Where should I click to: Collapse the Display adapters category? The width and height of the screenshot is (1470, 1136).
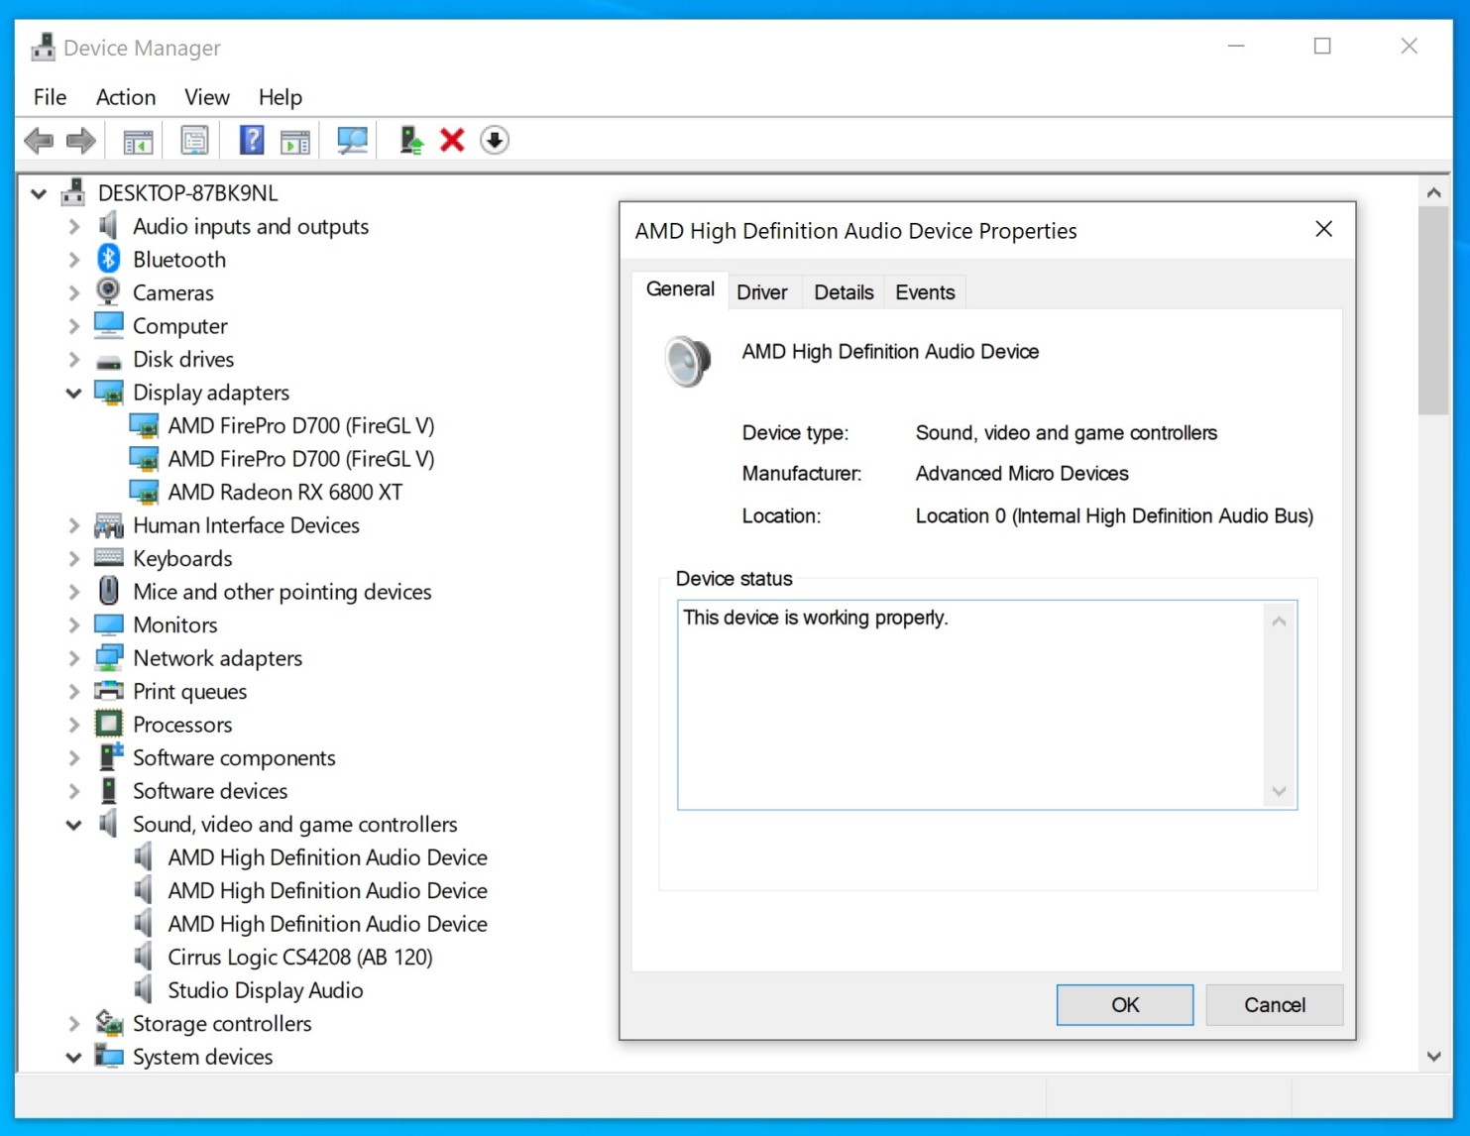coord(73,393)
